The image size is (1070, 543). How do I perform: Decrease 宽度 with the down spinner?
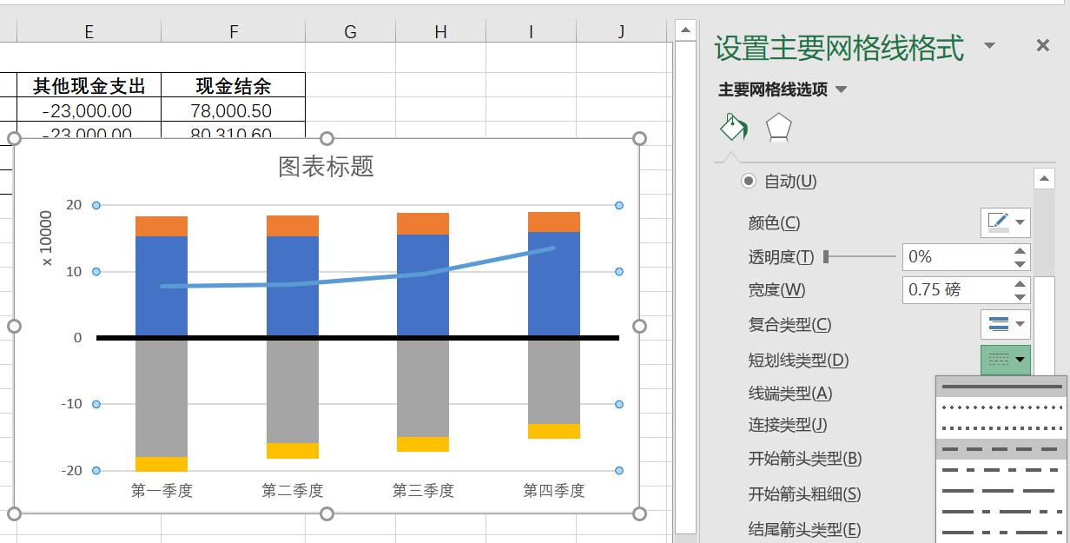(1020, 296)
